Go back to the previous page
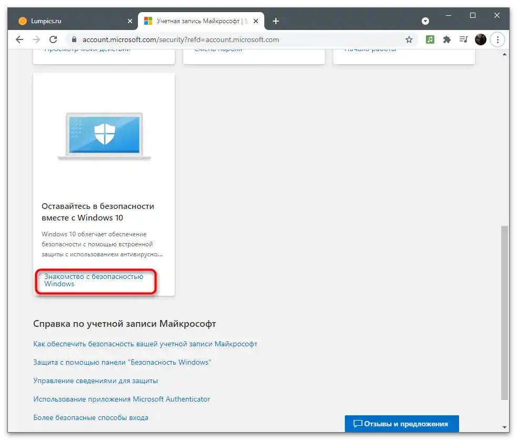517x440 pixels. pos(19,39)
